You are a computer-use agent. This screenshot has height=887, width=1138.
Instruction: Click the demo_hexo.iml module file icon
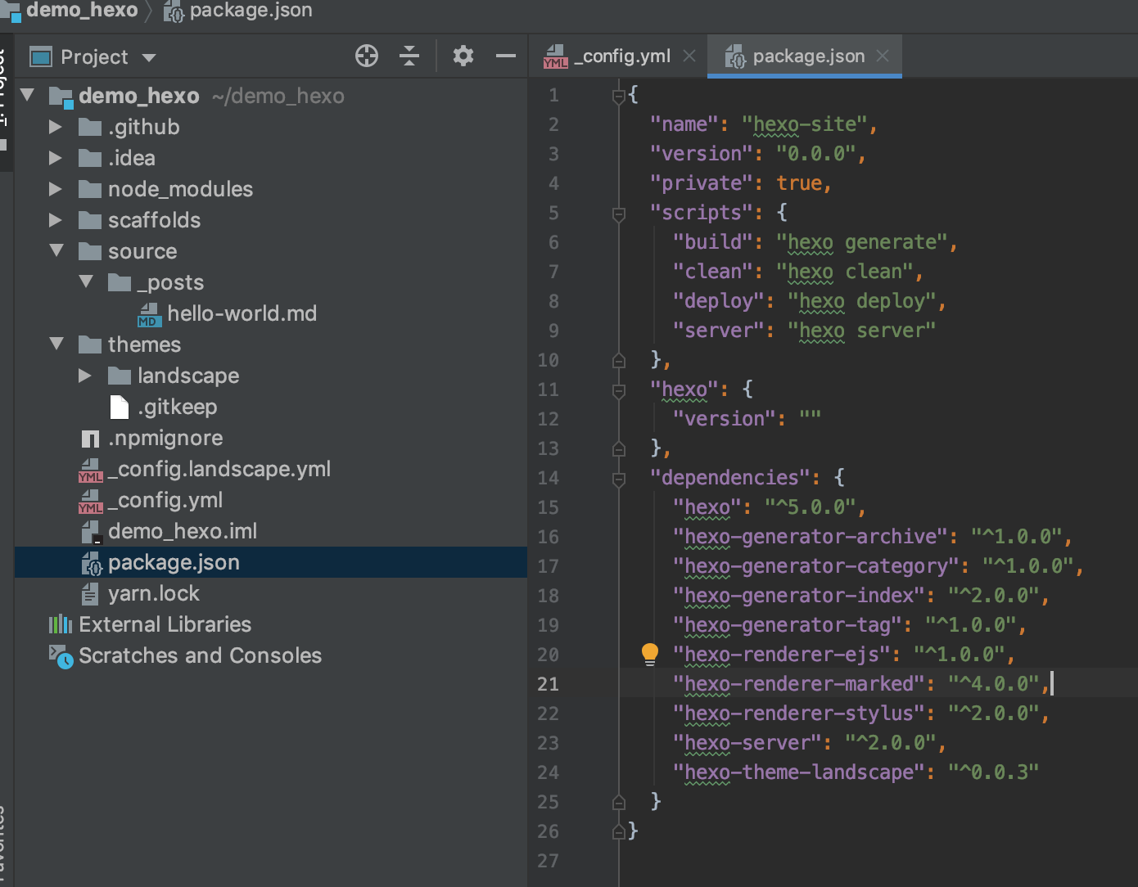(91, 532)
